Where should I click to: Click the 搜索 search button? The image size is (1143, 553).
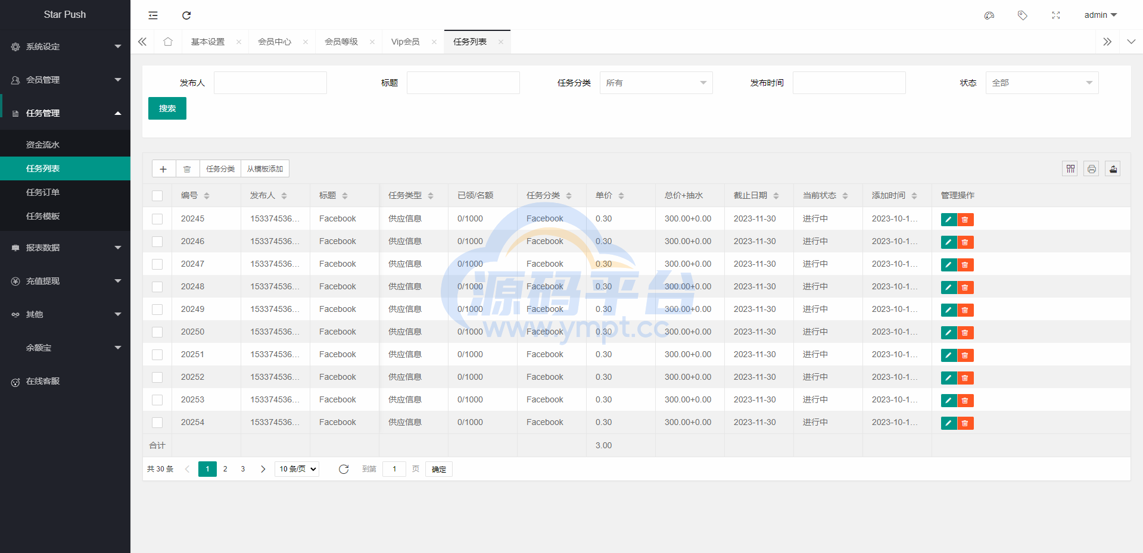tap(167, 108)
